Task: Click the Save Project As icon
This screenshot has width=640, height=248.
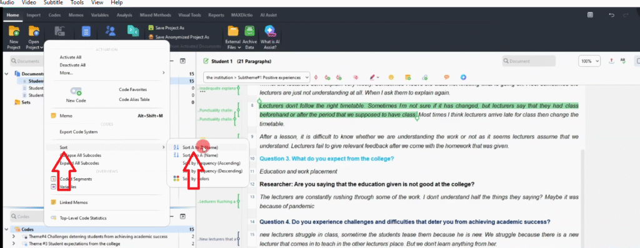Action: click(x=151, y=27)
